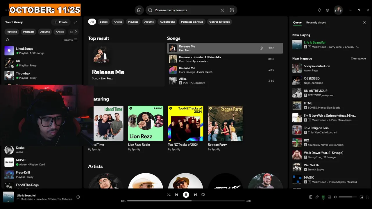372x209 pixels.
Task: Toggle the queue panel icon
Action: (x=323, y=197)
